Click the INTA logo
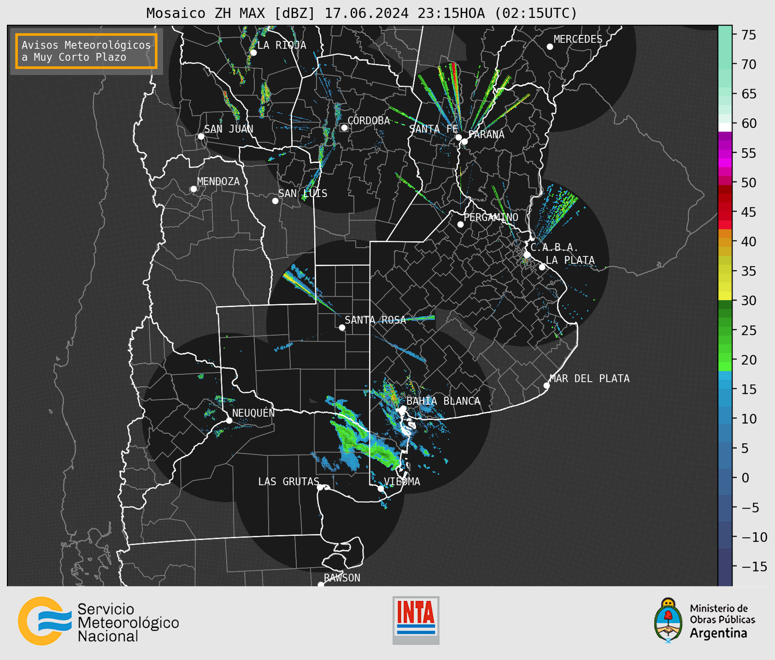Viewport: 775px width, 660px height. (416, 620)
